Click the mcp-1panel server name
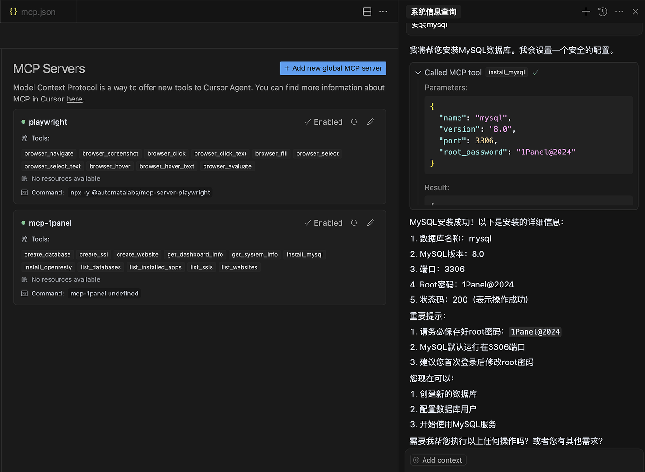 point(50,223)
